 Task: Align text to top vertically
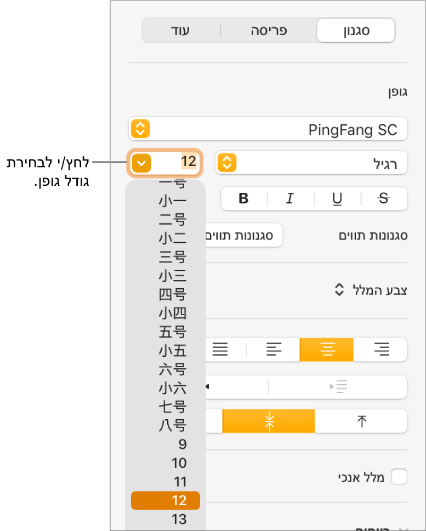tap(361, 421)
